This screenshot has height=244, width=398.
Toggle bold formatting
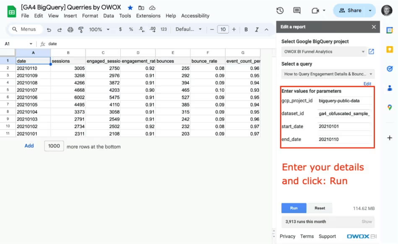(x=246, y=29)
